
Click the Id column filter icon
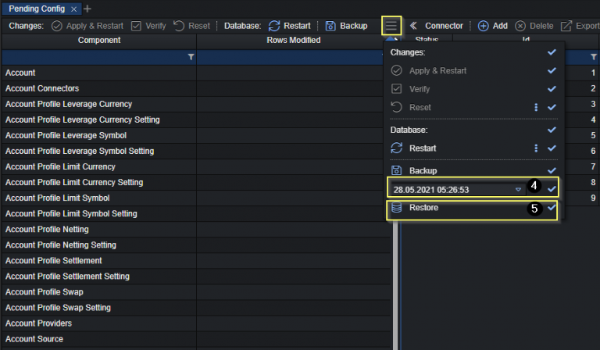coord(593,57)
